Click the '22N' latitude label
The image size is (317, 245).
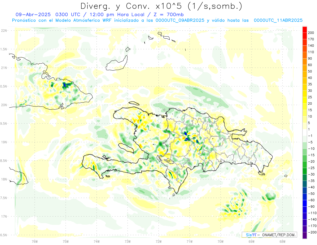tap(4, 31)
